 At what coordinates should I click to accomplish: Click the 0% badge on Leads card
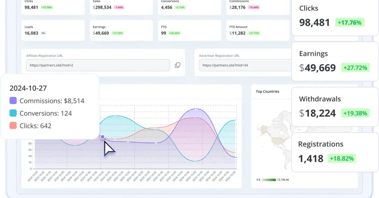43,33
